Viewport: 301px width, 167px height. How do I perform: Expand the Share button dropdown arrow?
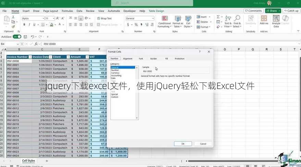pos(279,11)
